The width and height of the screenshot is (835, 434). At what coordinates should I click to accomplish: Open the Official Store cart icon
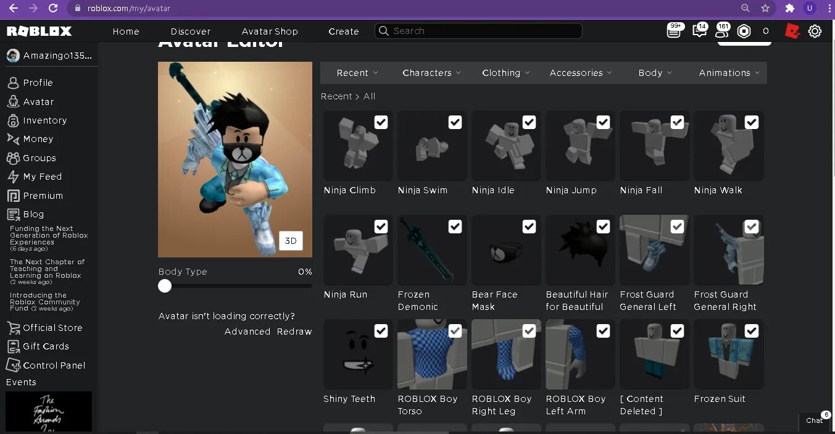(x=13, y=328)
